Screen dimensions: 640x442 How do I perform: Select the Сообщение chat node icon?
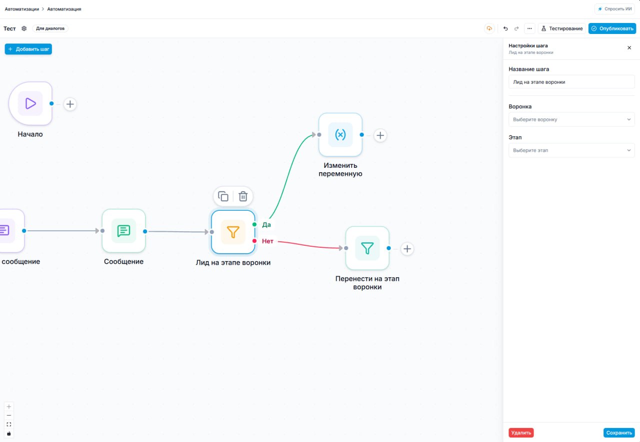coord(123,231)
